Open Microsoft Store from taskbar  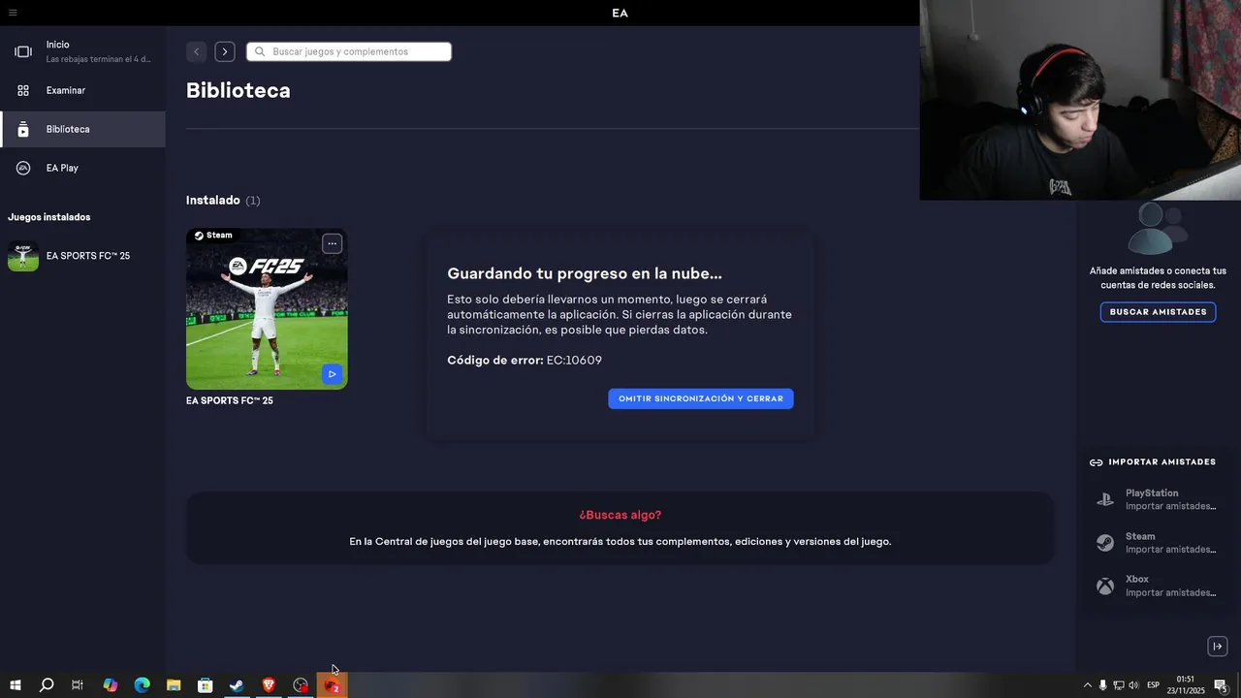coord(206,685)
